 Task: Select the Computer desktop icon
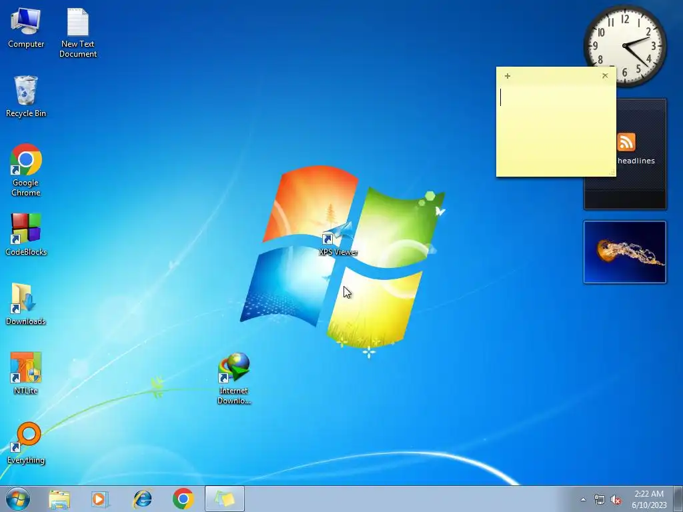point(26,28)
